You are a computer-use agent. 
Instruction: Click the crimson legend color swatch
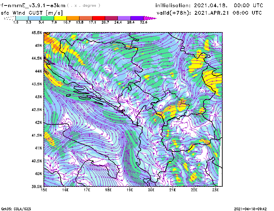[x=111, y=18]
